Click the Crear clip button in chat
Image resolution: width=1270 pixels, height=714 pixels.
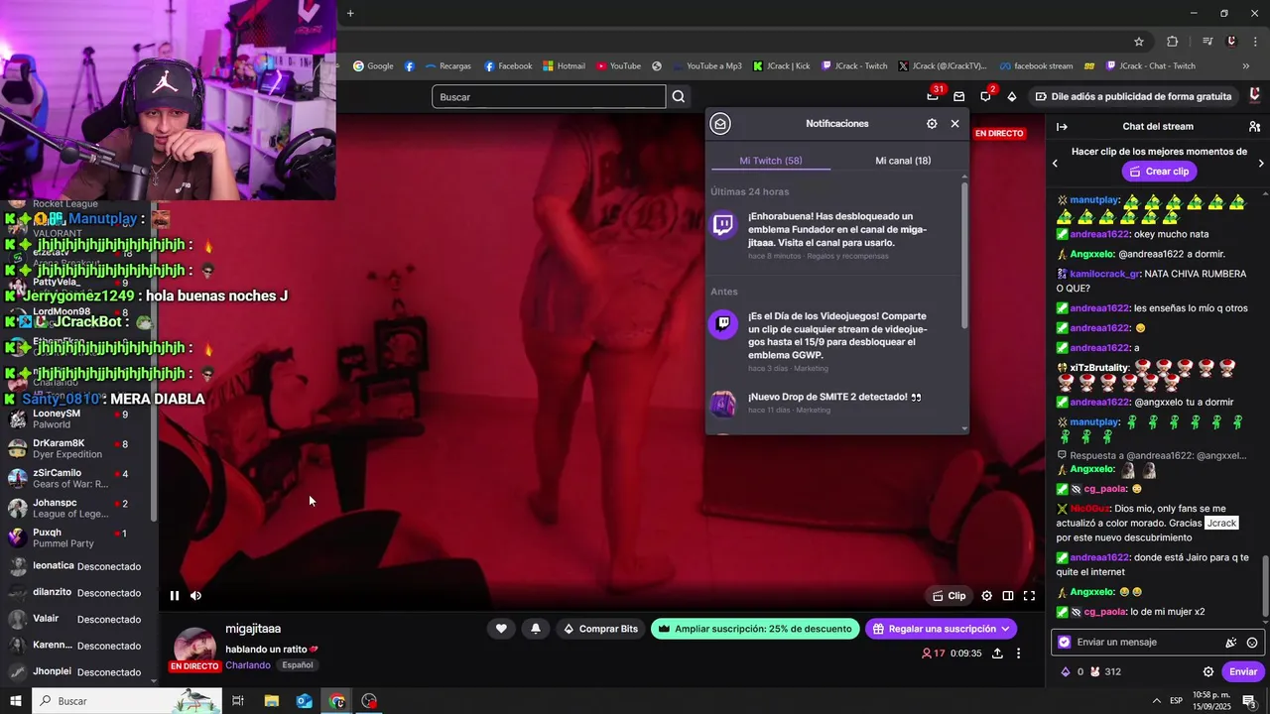tap(1159, 171)
